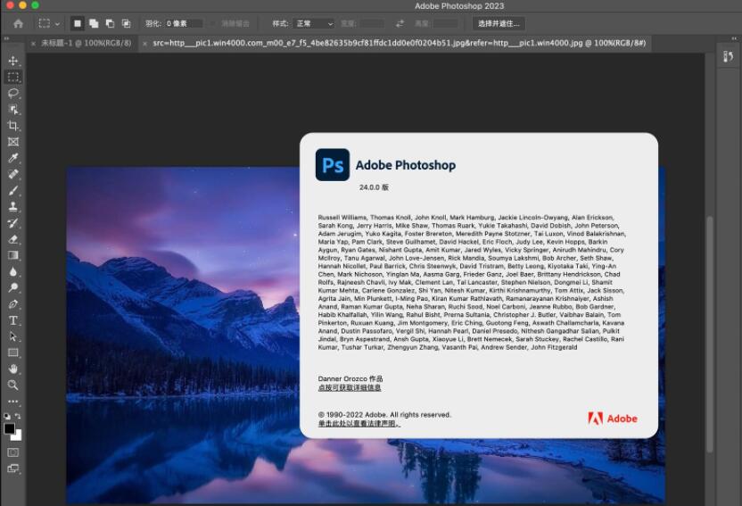Click 点按可获取详细信息 link in About dialog
This screenshot has height=506, width=742.
click(350, 387)
